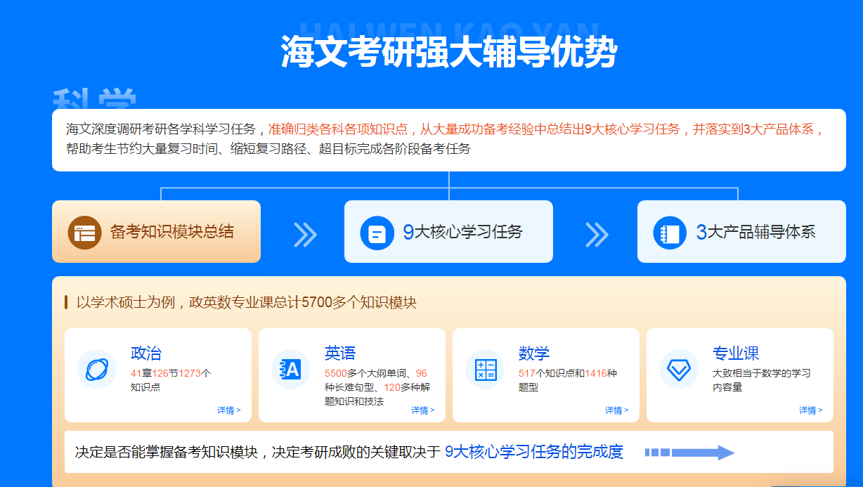Click the 专业课 diamond icon

click(679, 369)
